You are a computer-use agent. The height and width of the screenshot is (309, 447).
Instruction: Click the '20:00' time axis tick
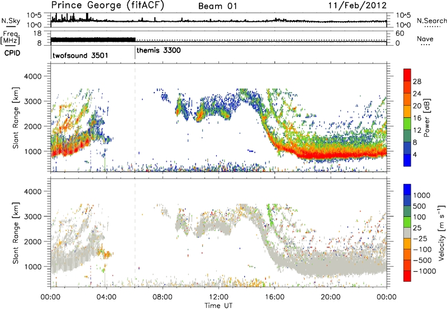coord(330,297)
